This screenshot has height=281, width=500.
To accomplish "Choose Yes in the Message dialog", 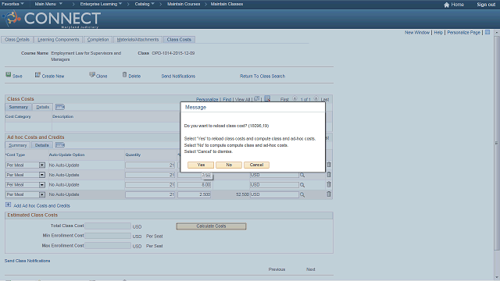I will tap(201, 165).
